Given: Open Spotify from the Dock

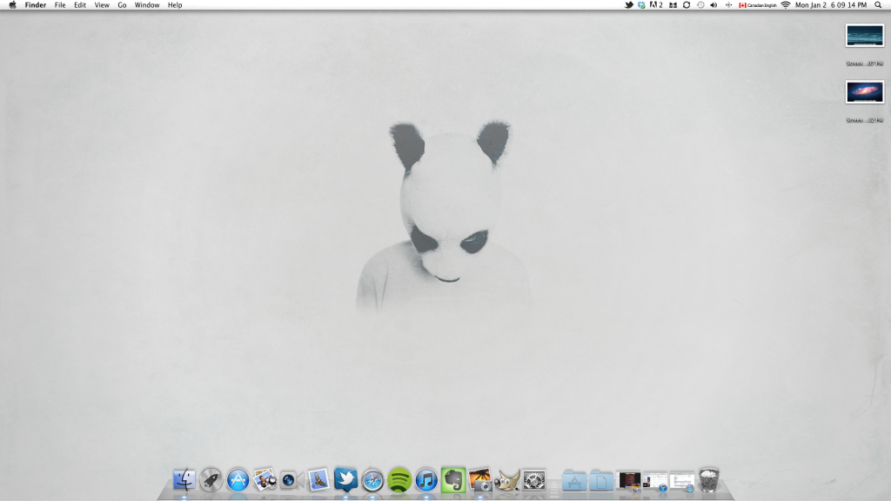Looking at the screenshot, I should click(x=399, y=479).
